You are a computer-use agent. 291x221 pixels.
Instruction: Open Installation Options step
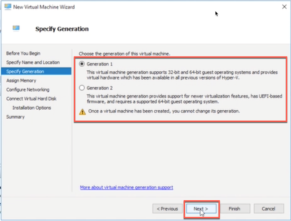[32, 108]
